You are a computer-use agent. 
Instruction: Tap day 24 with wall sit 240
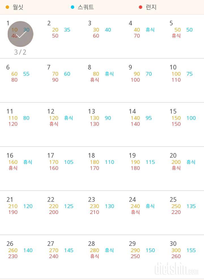pyautogui.click(x=143, y=213)
